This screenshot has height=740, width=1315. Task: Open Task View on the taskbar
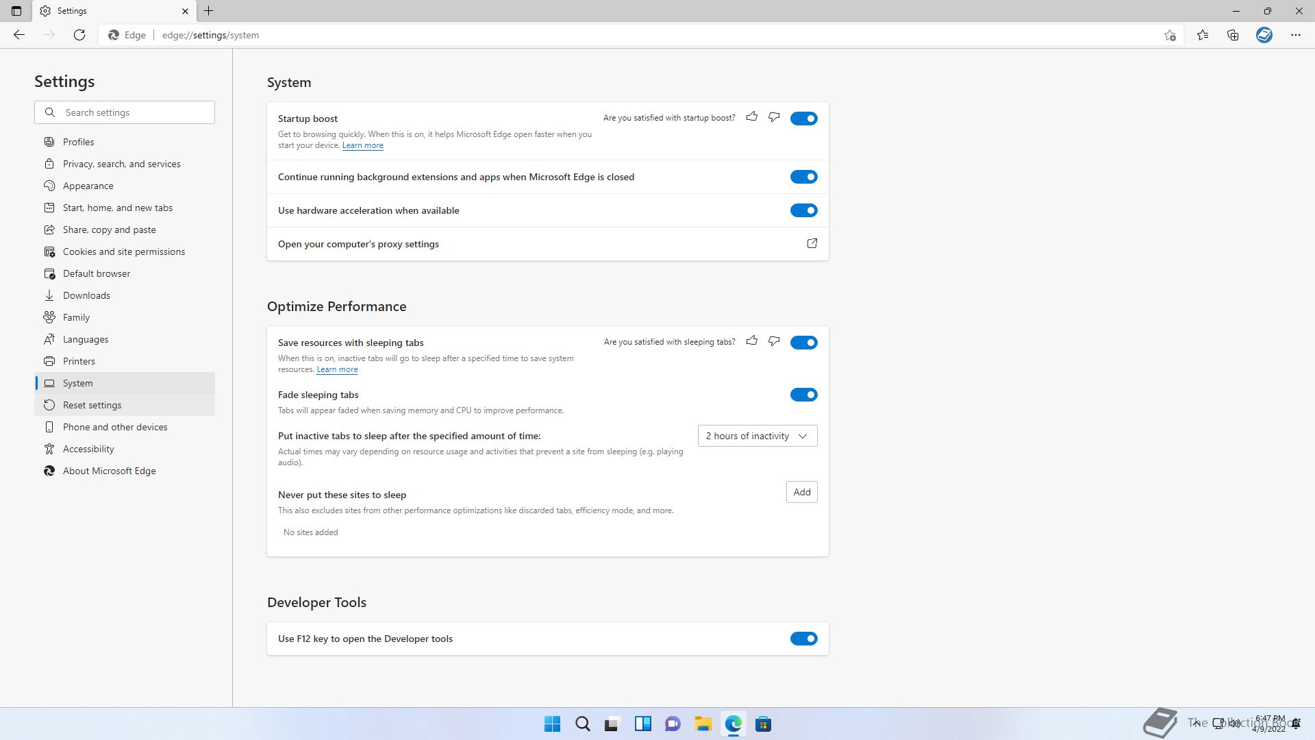point(612,724)
